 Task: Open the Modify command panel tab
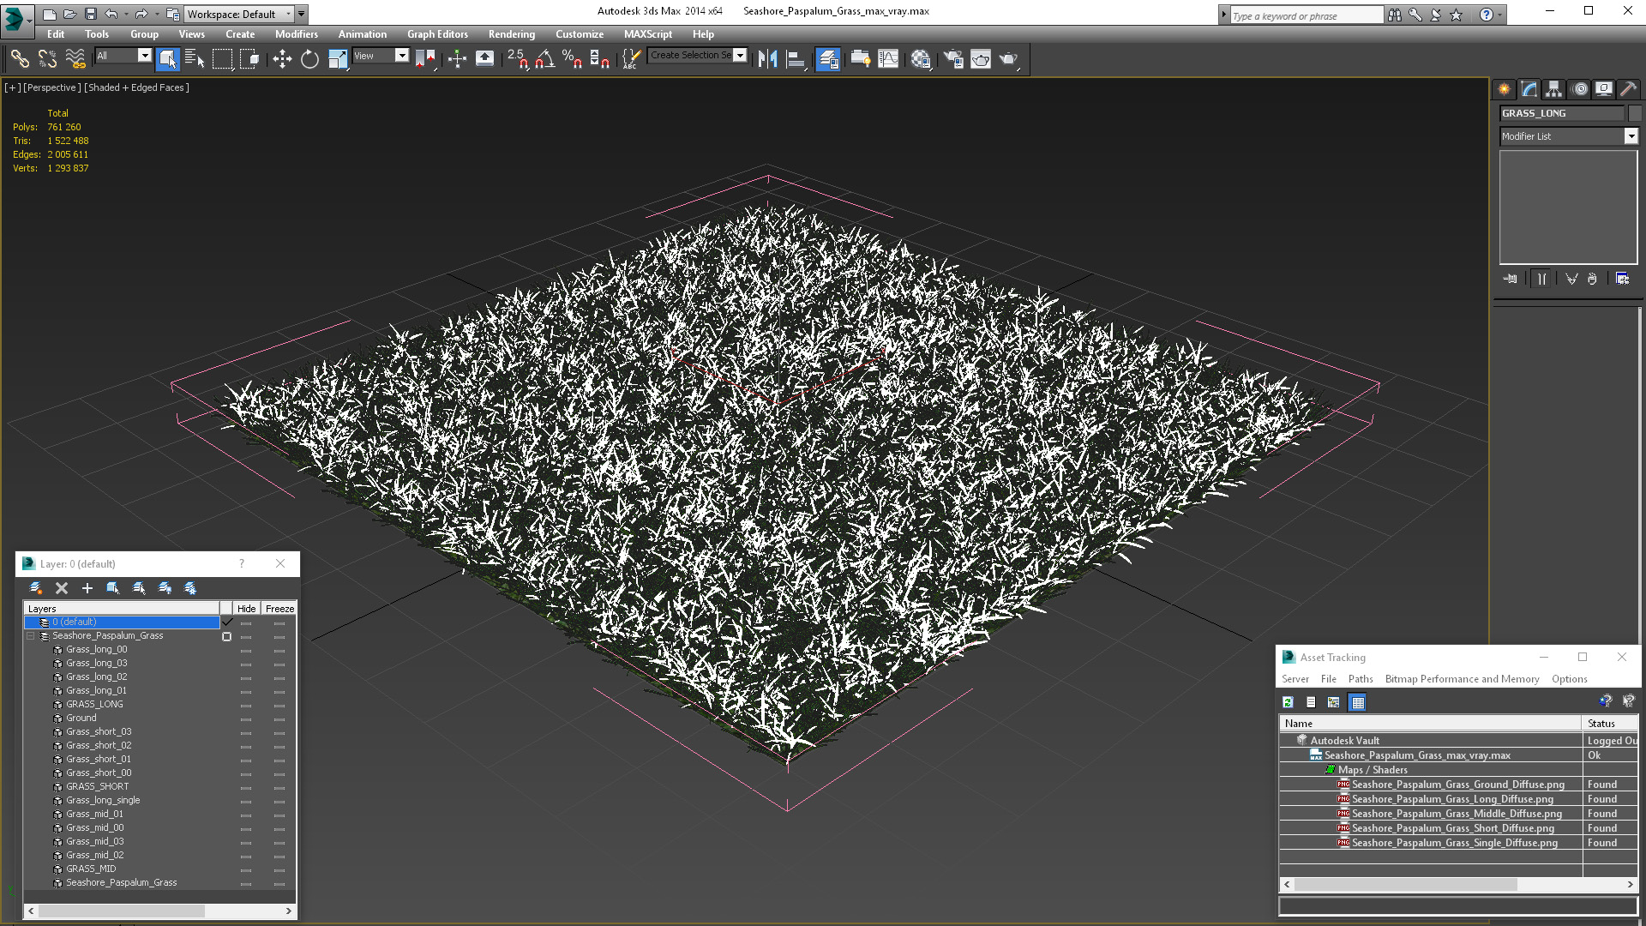(x=1529, y=89)
